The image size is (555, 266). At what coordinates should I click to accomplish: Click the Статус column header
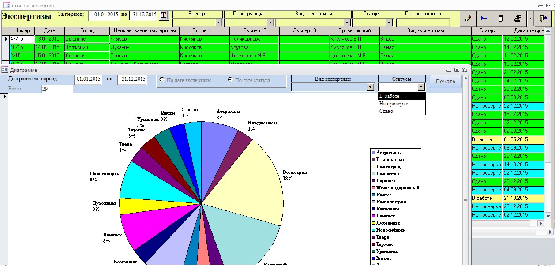[x=487, y=31]
